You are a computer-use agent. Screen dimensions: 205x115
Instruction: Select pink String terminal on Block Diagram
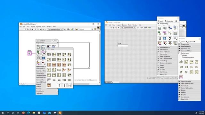29,53
